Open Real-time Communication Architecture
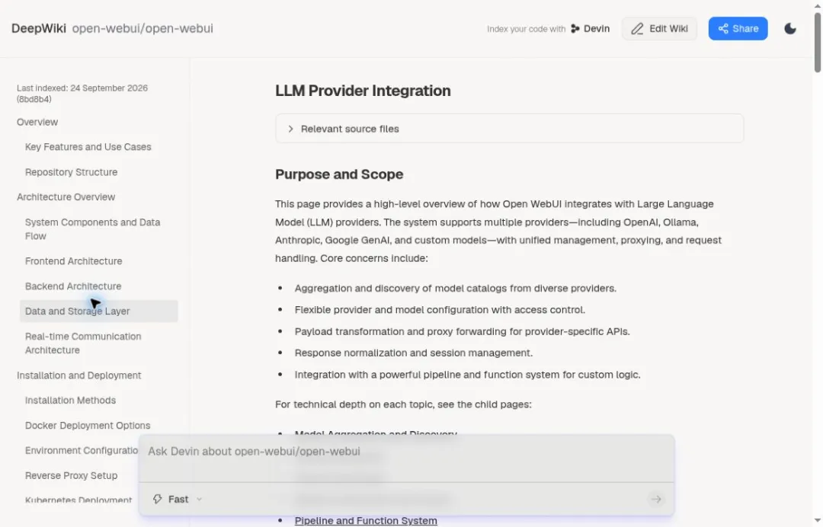Image resolution: width=823 pixels, height=527 pixels. coord(83,343)
